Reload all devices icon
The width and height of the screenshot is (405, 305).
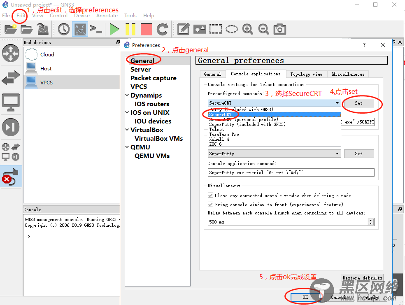tap(163, 29)
